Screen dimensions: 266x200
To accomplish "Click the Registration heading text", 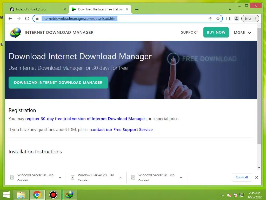I will coord(22,110).
